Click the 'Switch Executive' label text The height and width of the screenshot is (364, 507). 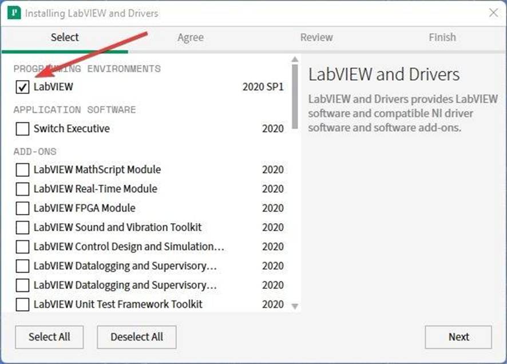(72, 129)
